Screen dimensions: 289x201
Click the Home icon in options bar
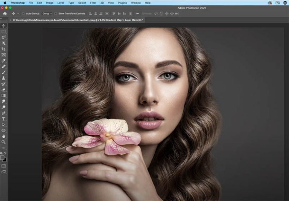(5, 14)
